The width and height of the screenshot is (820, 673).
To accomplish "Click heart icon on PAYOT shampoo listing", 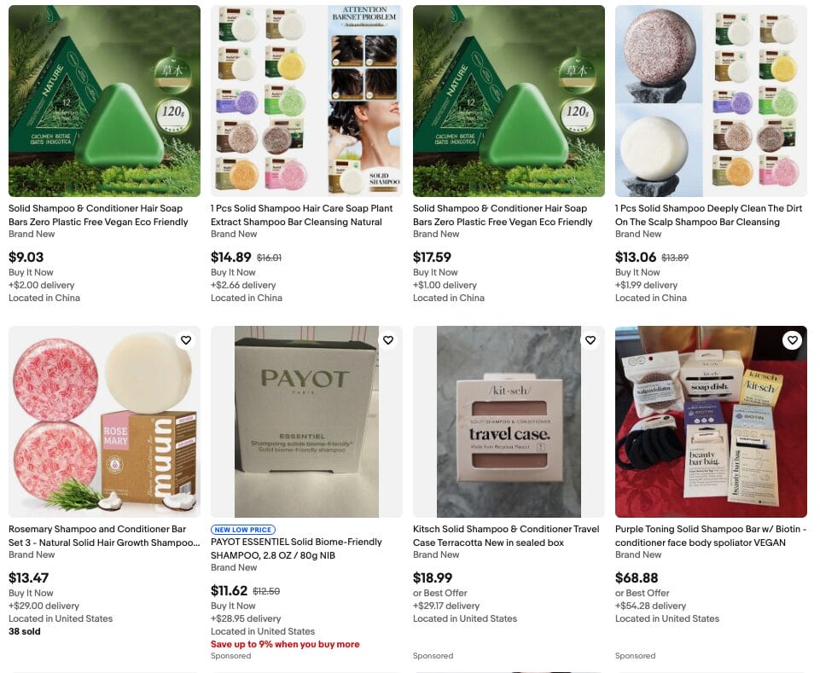I will click(x=388, y=340).
